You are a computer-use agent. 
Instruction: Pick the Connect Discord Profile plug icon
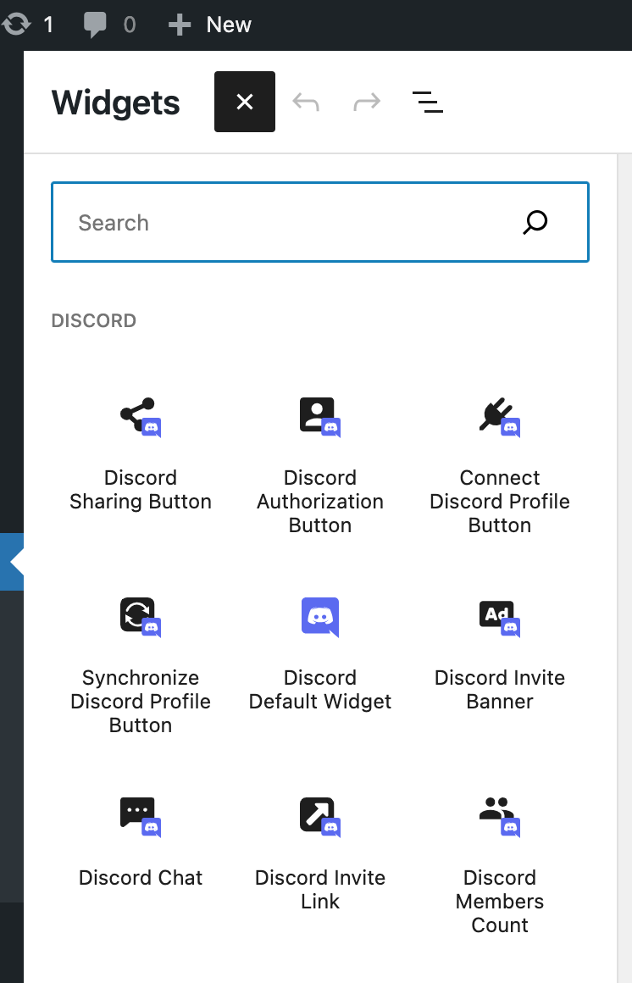click(499, 416)
